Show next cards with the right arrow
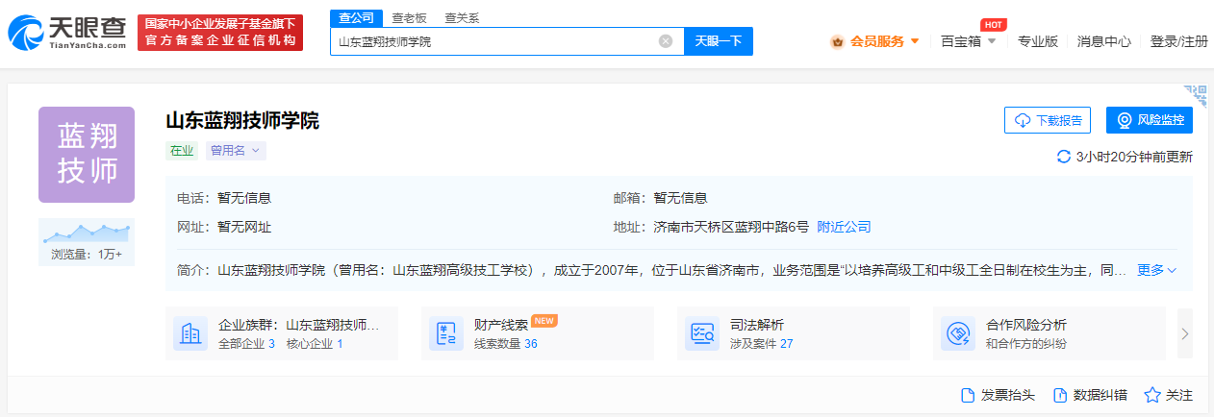This screenshot has width=1214, height=417. 1185,333
